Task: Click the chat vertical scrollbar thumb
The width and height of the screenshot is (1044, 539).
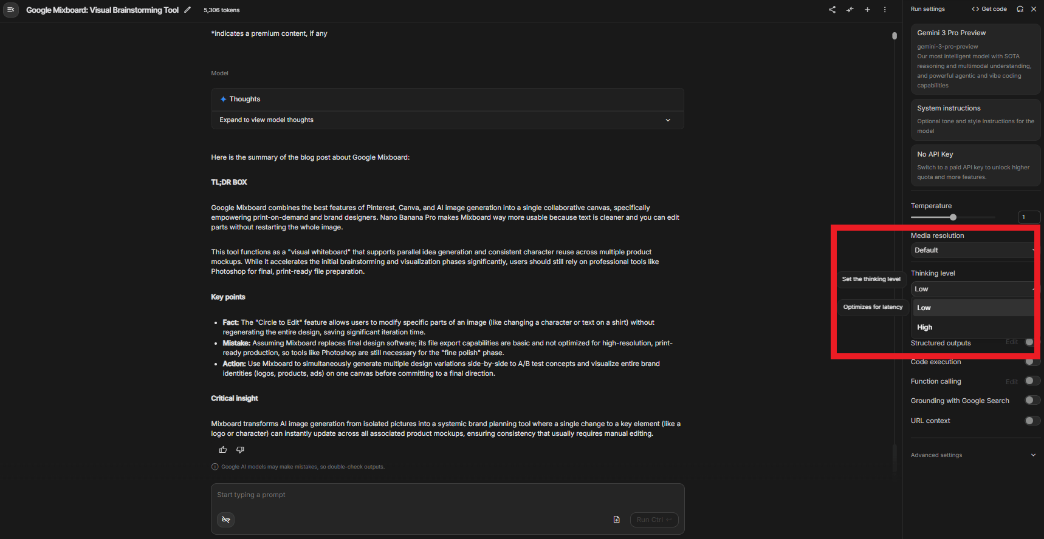Action: pos(895,36)
